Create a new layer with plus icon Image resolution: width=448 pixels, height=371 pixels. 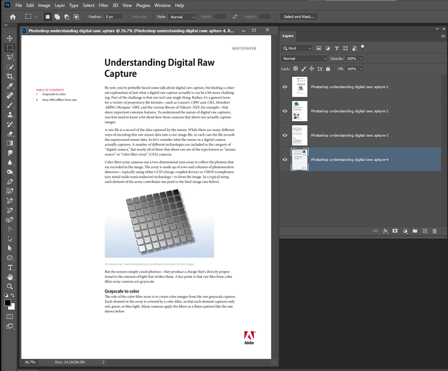425,231
